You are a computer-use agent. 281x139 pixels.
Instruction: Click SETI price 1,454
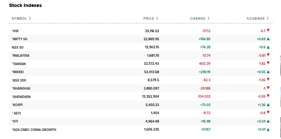tap(155, 113)
